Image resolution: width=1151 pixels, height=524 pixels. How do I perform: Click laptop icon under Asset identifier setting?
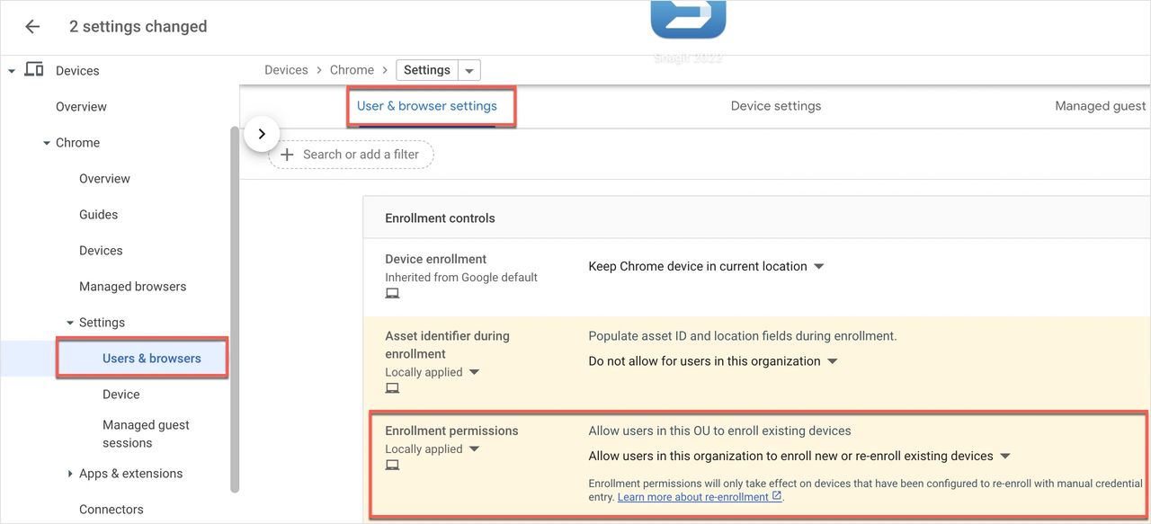click(392, 388)
